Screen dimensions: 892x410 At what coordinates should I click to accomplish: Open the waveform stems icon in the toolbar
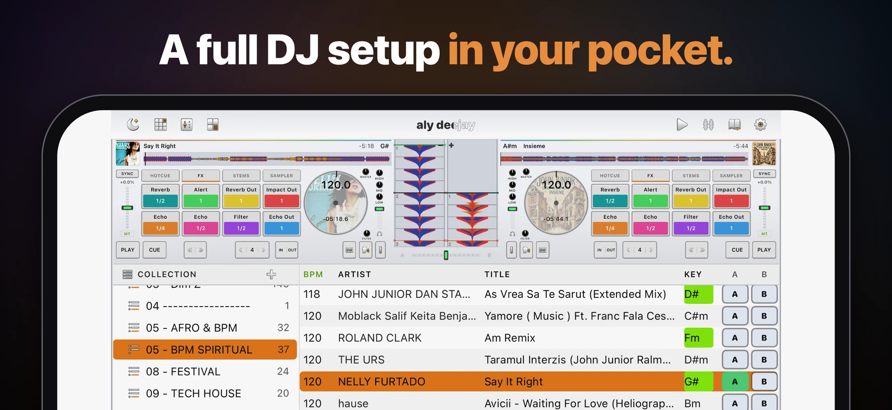pyautogui.click(x=708, y=124)
